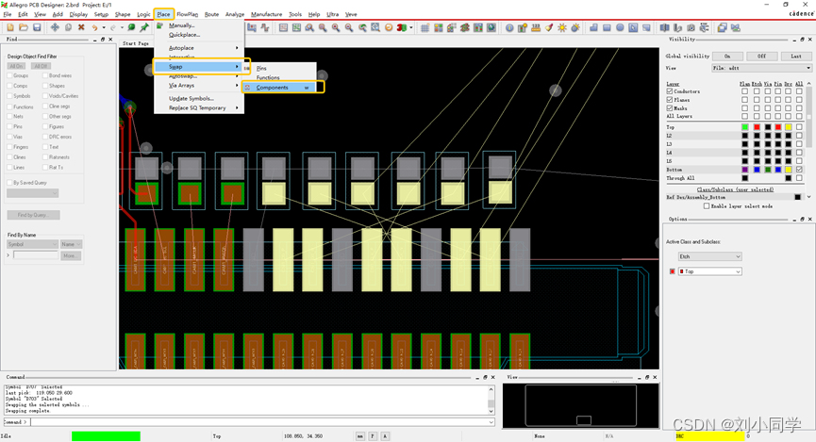The image size is (816, 442).
Task: Click the Shape Add rectangle icon
Action: click(x=607, y=27)
